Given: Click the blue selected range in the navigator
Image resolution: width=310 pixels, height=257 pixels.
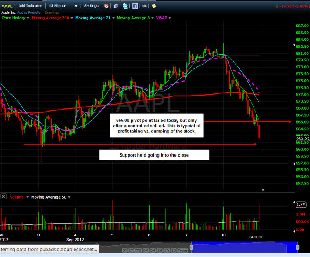Looking at the screenshot, I should point(244,247).
